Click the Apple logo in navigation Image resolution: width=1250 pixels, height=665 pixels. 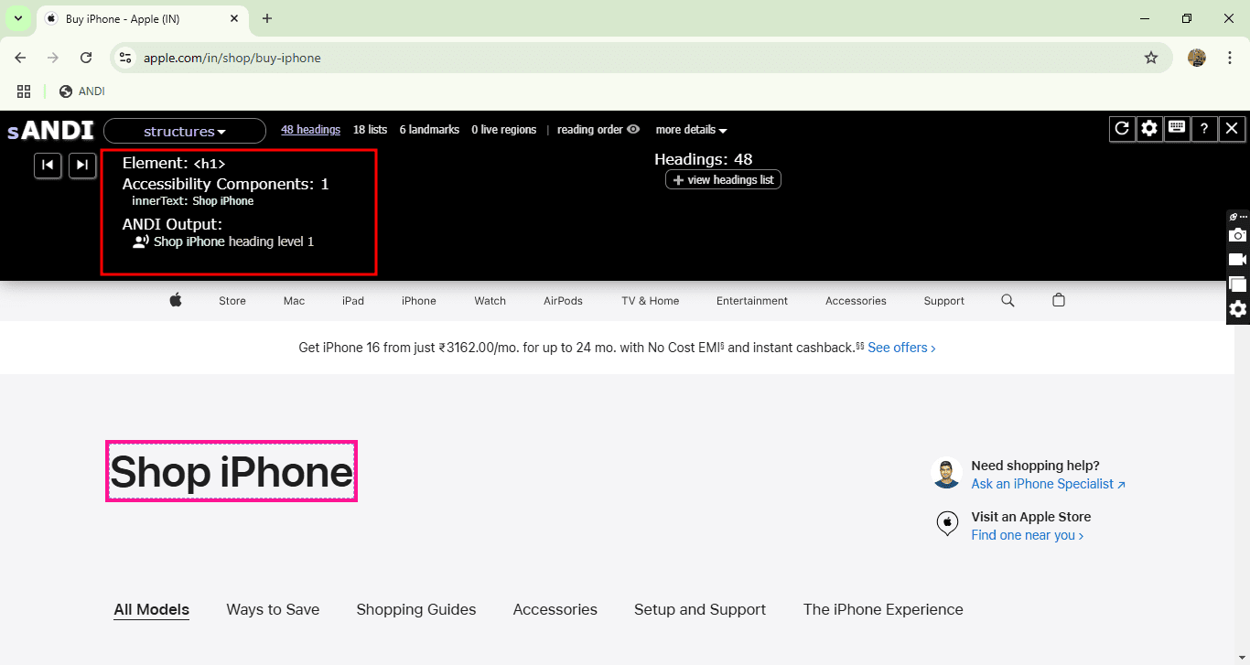point(176,300)
